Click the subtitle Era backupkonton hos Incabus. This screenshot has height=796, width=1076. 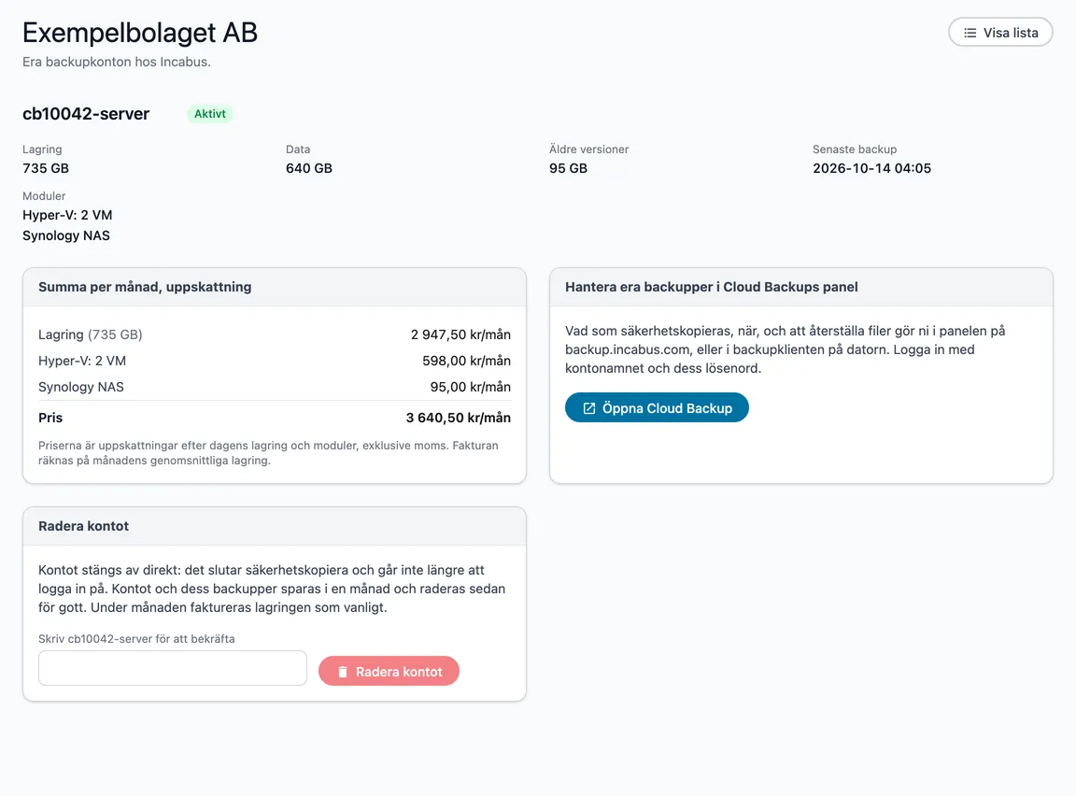point(117,62)
